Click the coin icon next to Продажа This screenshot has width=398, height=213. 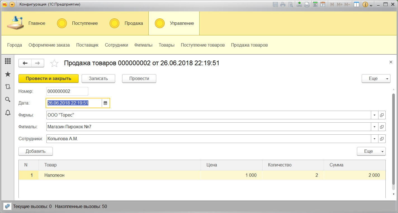pos(114,23)
